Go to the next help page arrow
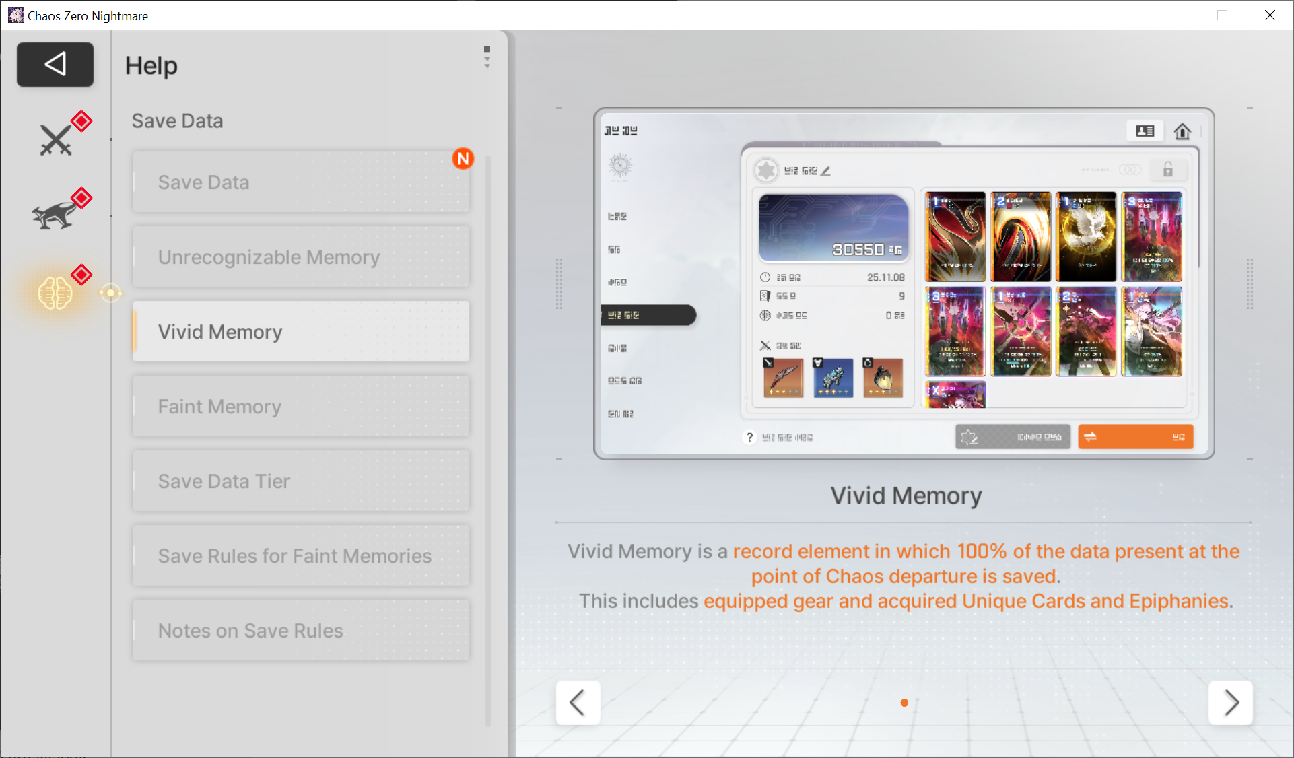This screenshot has width=1294, height=758. (x=1230, y=703)
